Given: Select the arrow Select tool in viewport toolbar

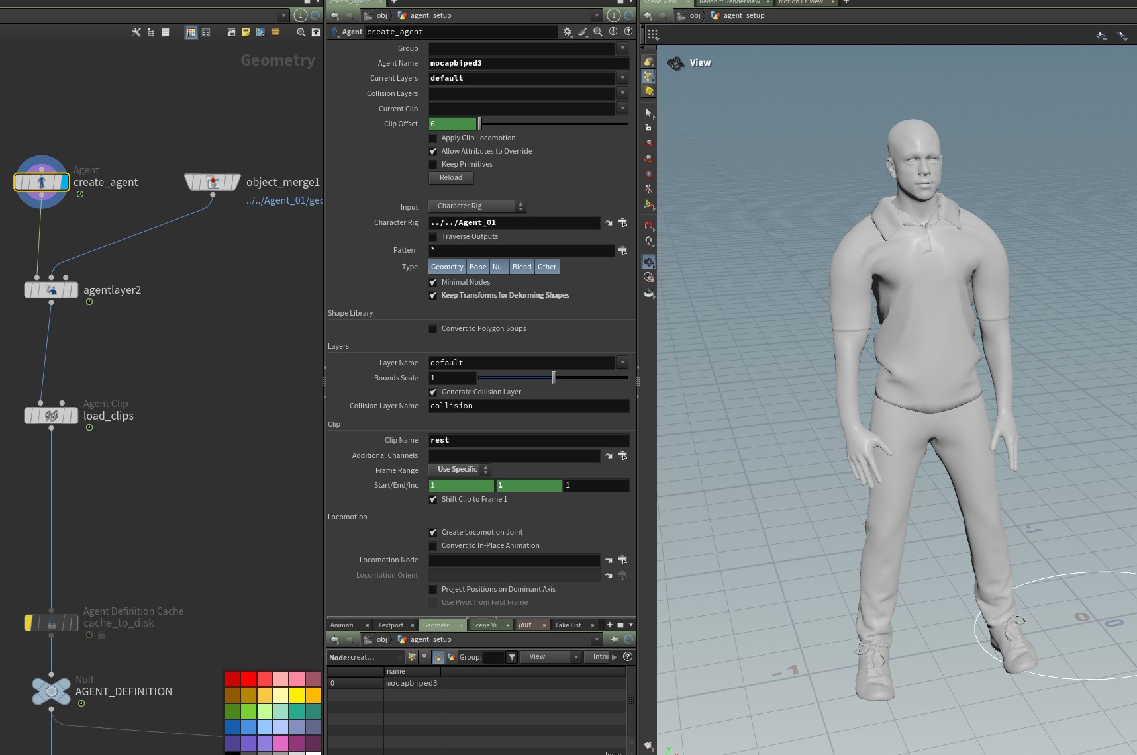Looking at the screenshot, I should 648,112.
